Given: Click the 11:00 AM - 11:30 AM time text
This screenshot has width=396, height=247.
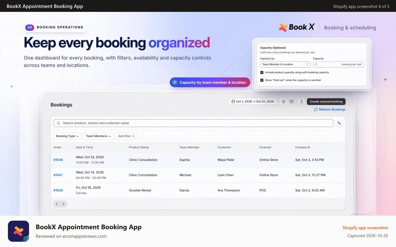Looking at the screenshot, I should click(90, 162).
